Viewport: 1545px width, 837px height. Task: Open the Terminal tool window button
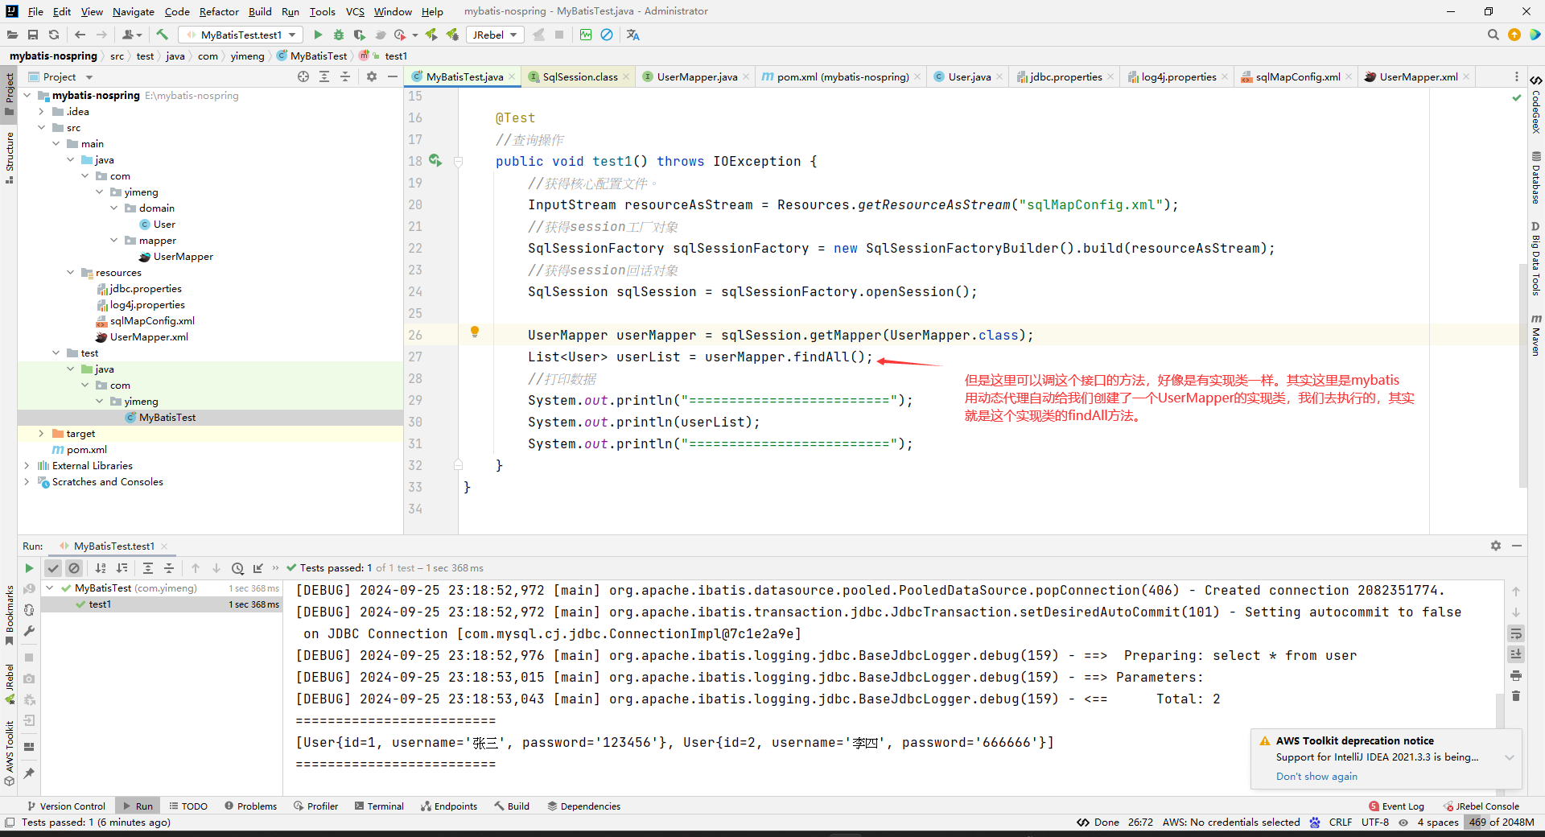(379, 806)
